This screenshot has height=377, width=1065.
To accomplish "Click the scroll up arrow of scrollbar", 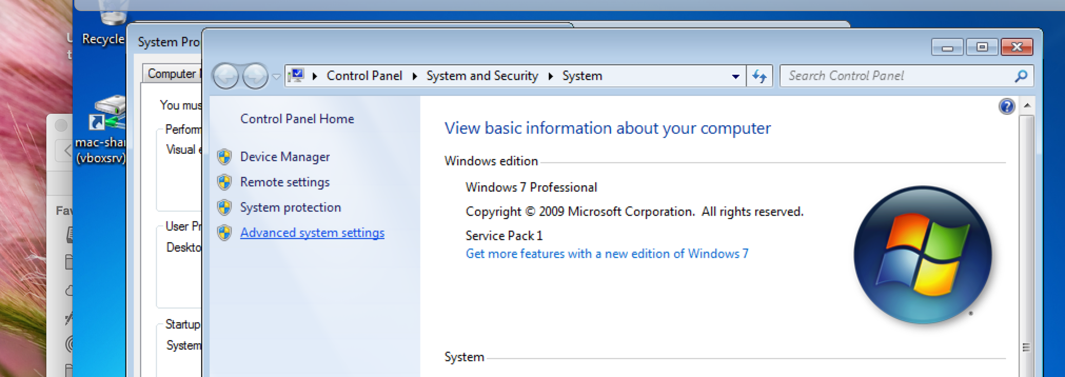I will 1027,106.
